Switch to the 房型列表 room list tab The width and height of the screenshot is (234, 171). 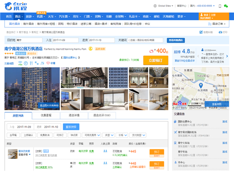(18, 116)
